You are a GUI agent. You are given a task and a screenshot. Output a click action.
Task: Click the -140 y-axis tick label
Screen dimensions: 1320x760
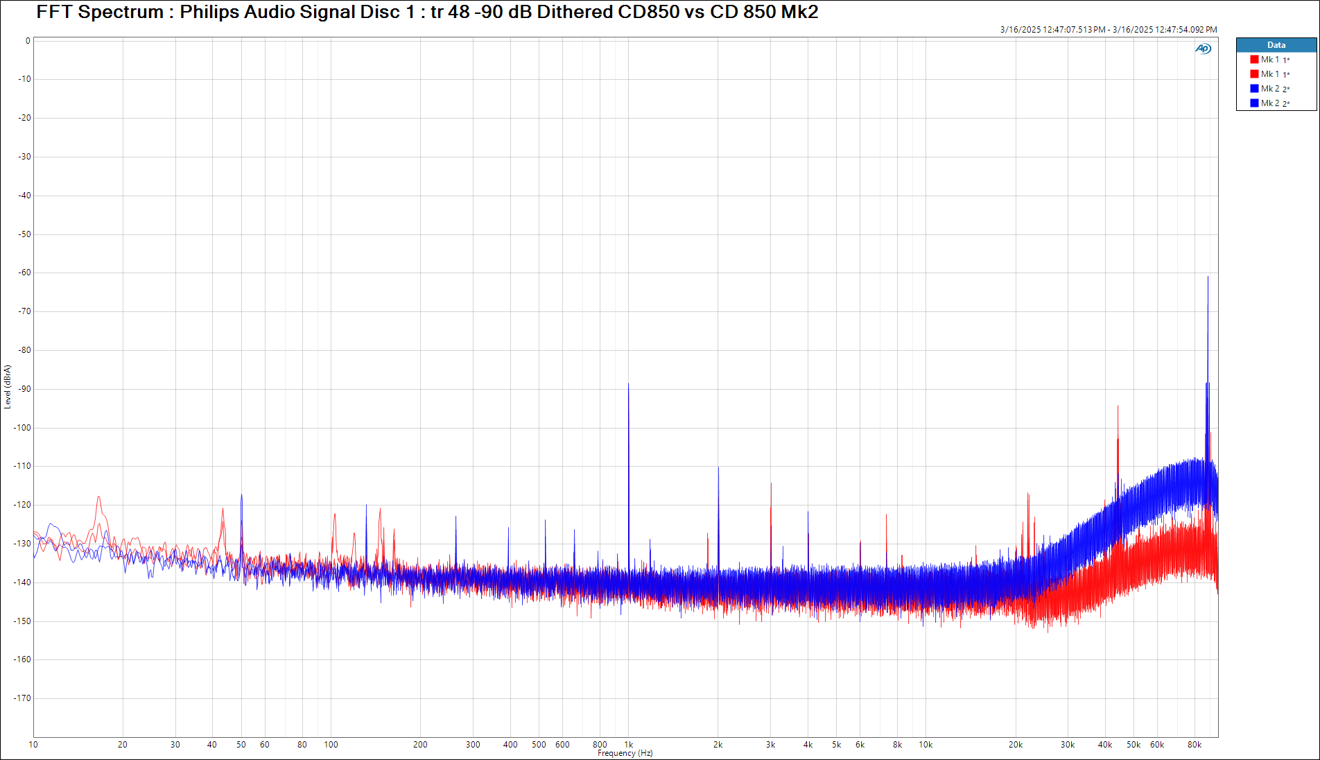coord(23,582)
